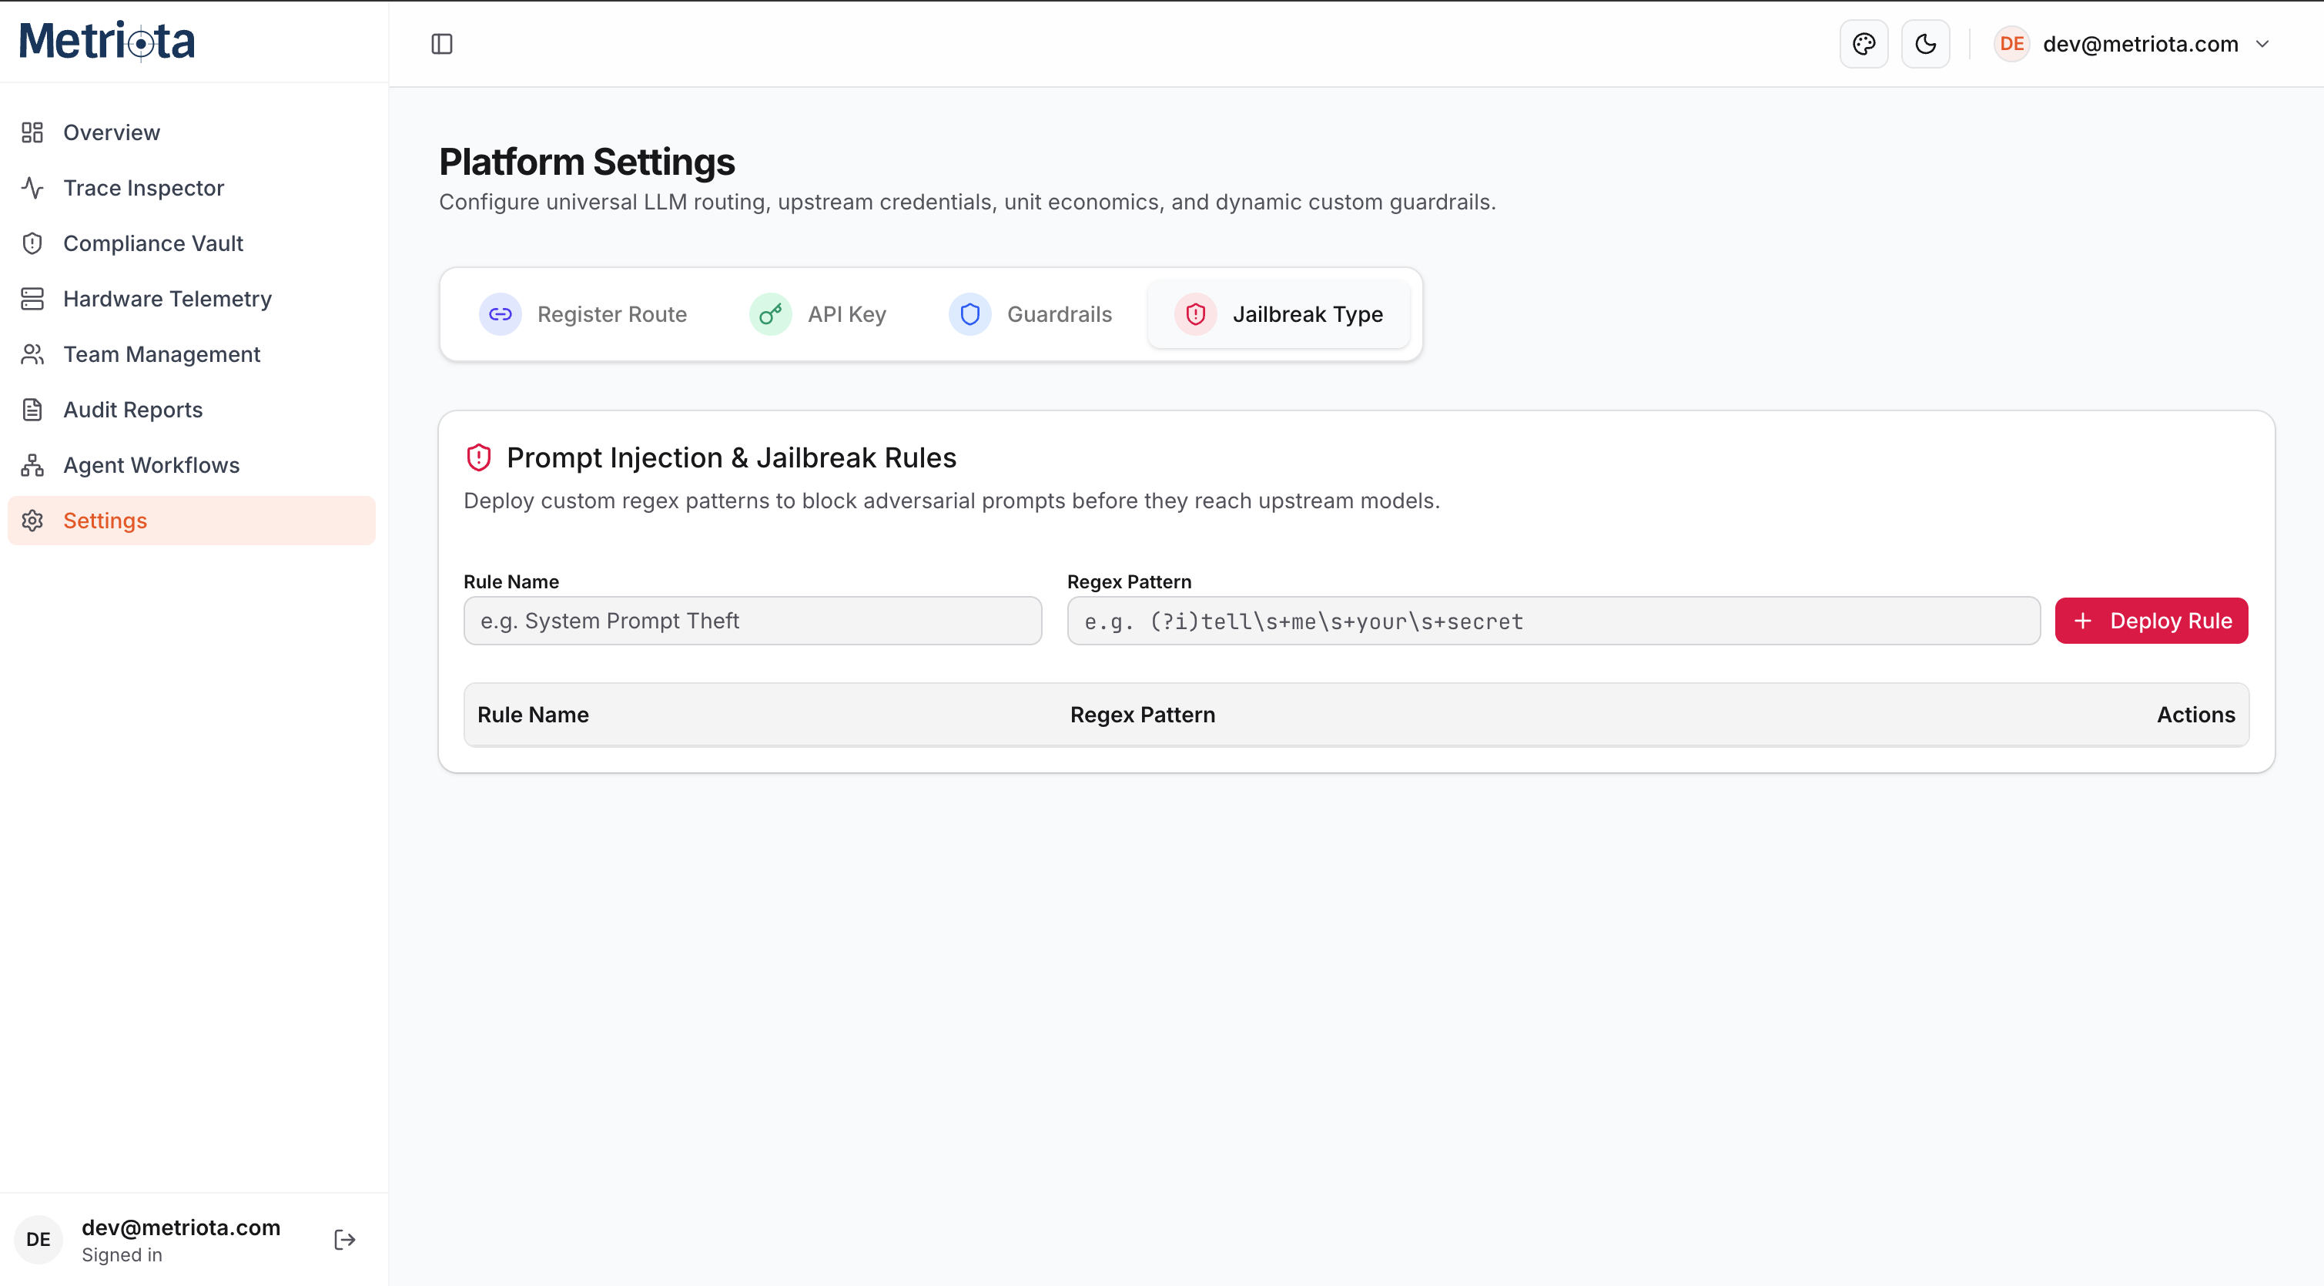Expand the dev@metriota.com account dropdown

(2133, 43)
